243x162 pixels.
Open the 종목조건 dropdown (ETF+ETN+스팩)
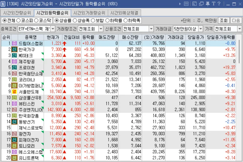click(x=53, y=29)
